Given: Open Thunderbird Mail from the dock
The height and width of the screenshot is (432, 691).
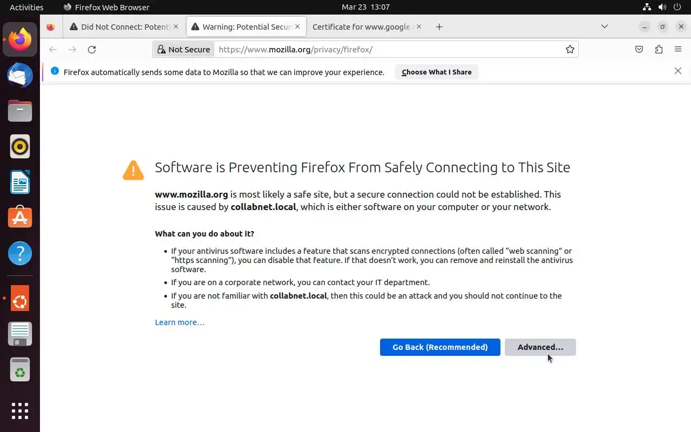Looking at the screenshot, I should click(x=20, y=75).
